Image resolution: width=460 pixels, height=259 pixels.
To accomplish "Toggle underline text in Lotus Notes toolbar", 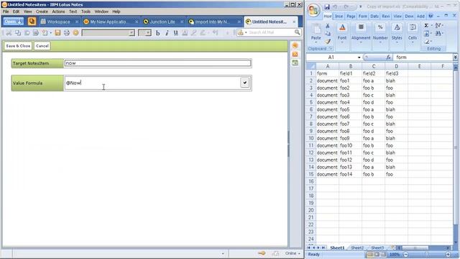I will (x=175, y=33).
